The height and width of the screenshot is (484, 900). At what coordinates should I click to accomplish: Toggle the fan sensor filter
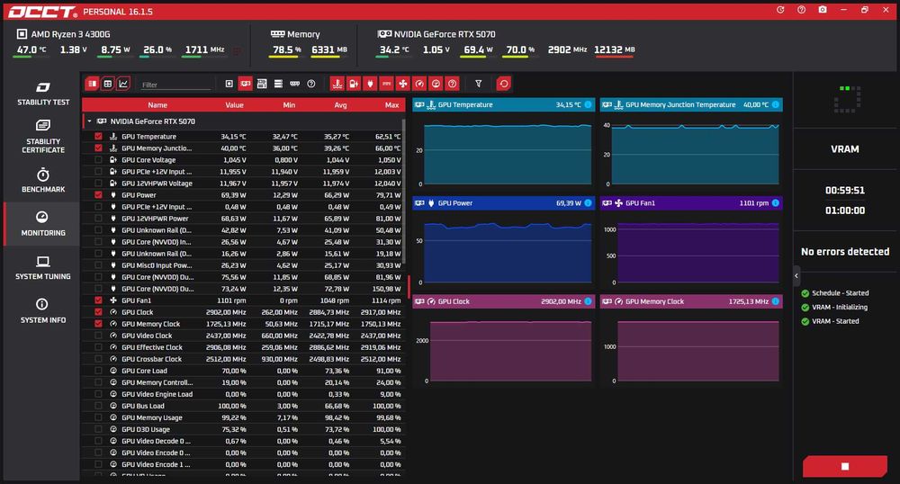click(403, 84)
